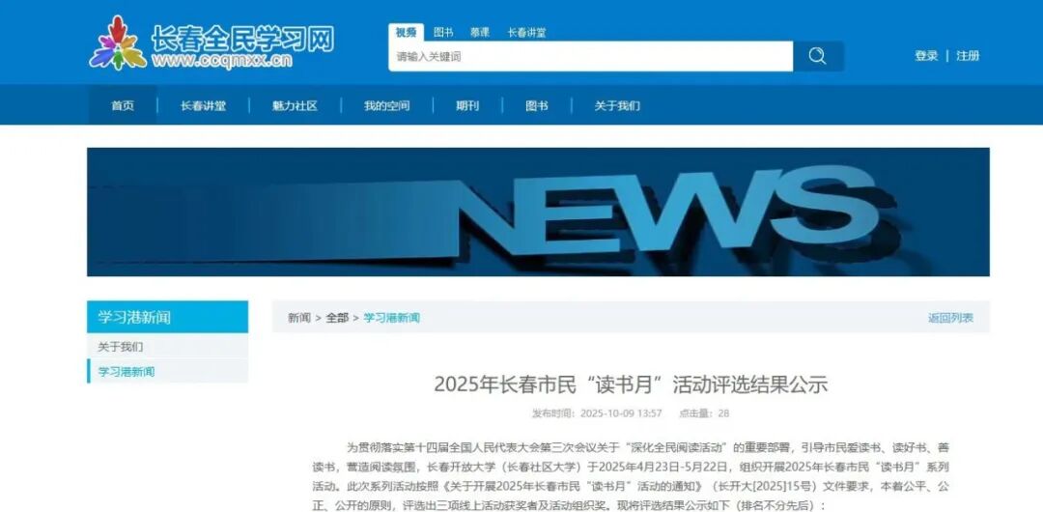Open the 长春全民学习网 flower logo
The height and width of the screenshot is (512, 1043).
[118, 43]
